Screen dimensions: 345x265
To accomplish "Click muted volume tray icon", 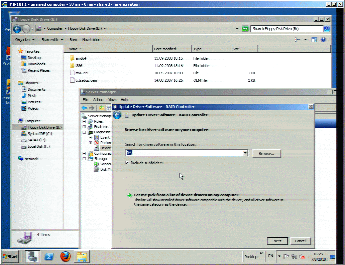I will [x=302, y=256].
